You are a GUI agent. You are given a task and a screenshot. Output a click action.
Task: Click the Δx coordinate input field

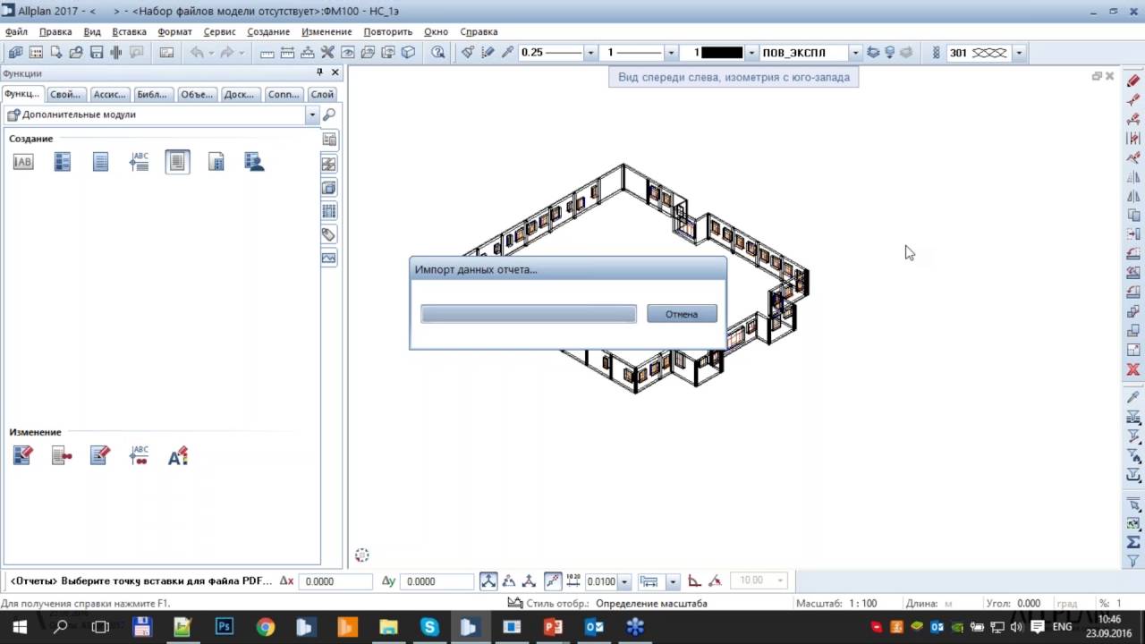coord(335,581)
